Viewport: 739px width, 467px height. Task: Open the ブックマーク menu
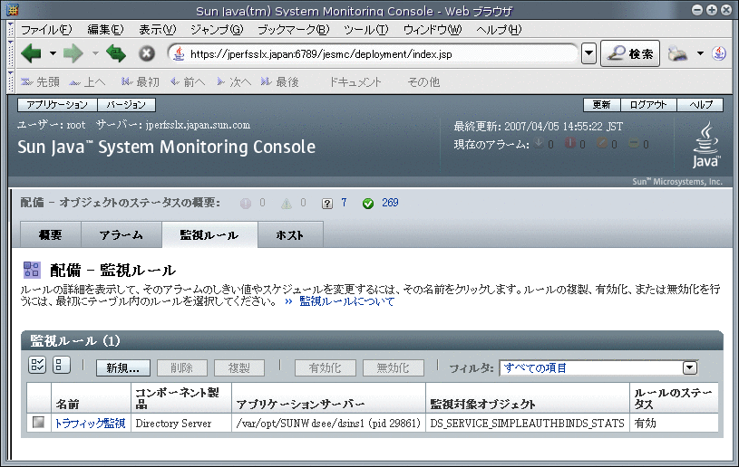(x=293, y=30)
